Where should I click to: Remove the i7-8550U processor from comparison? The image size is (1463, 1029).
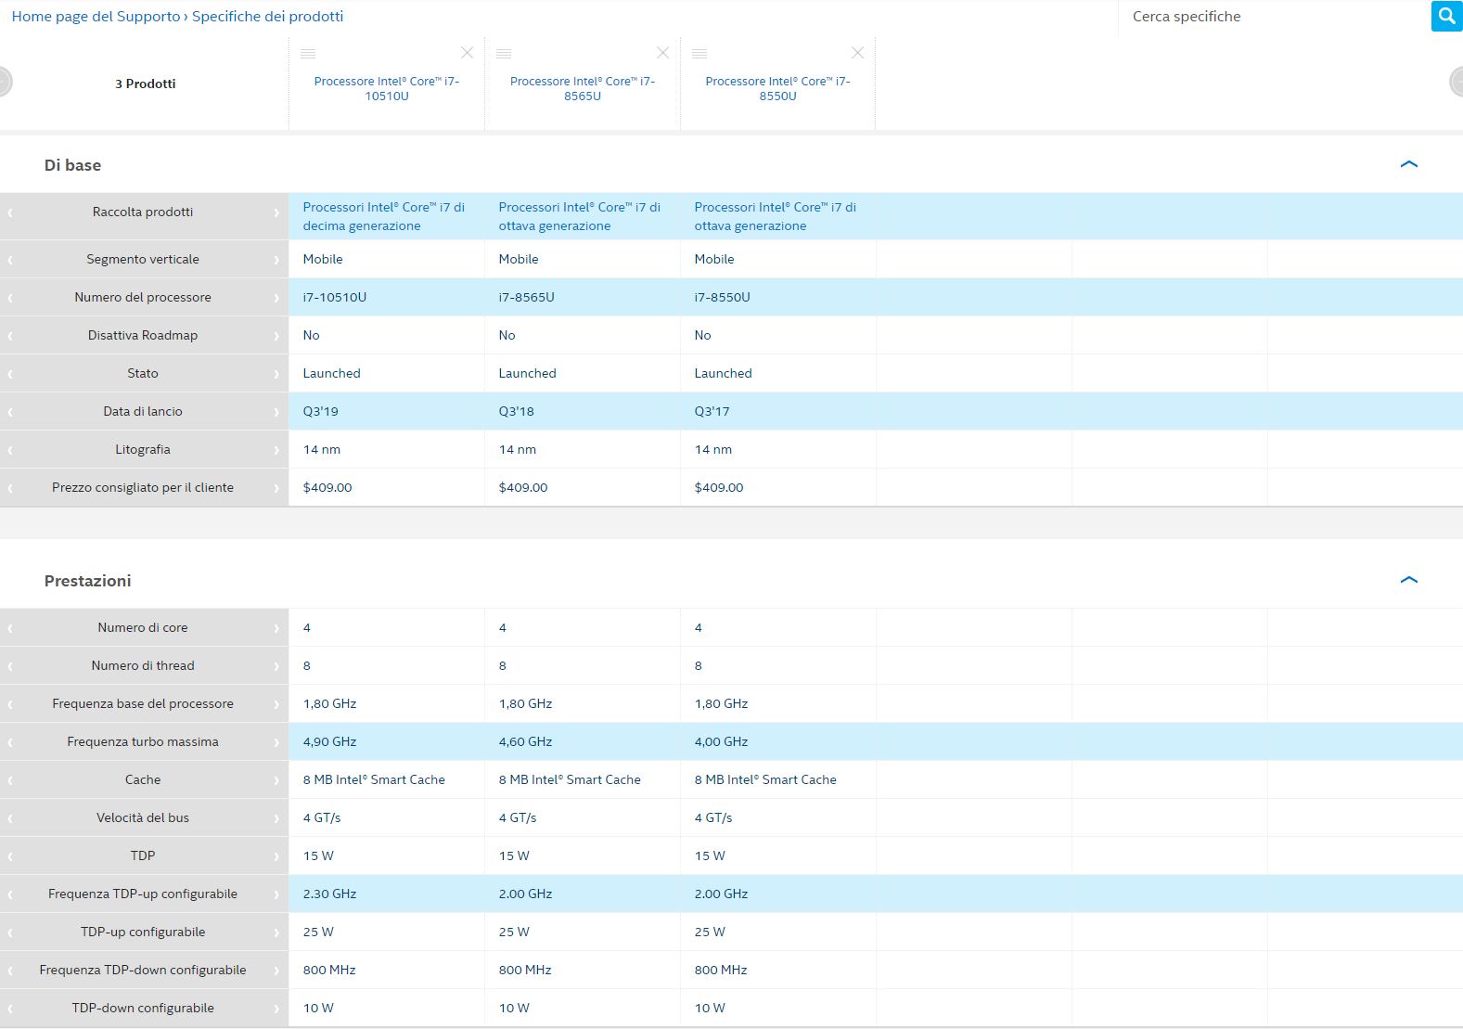pyautogui.click(x=858, y=53)
